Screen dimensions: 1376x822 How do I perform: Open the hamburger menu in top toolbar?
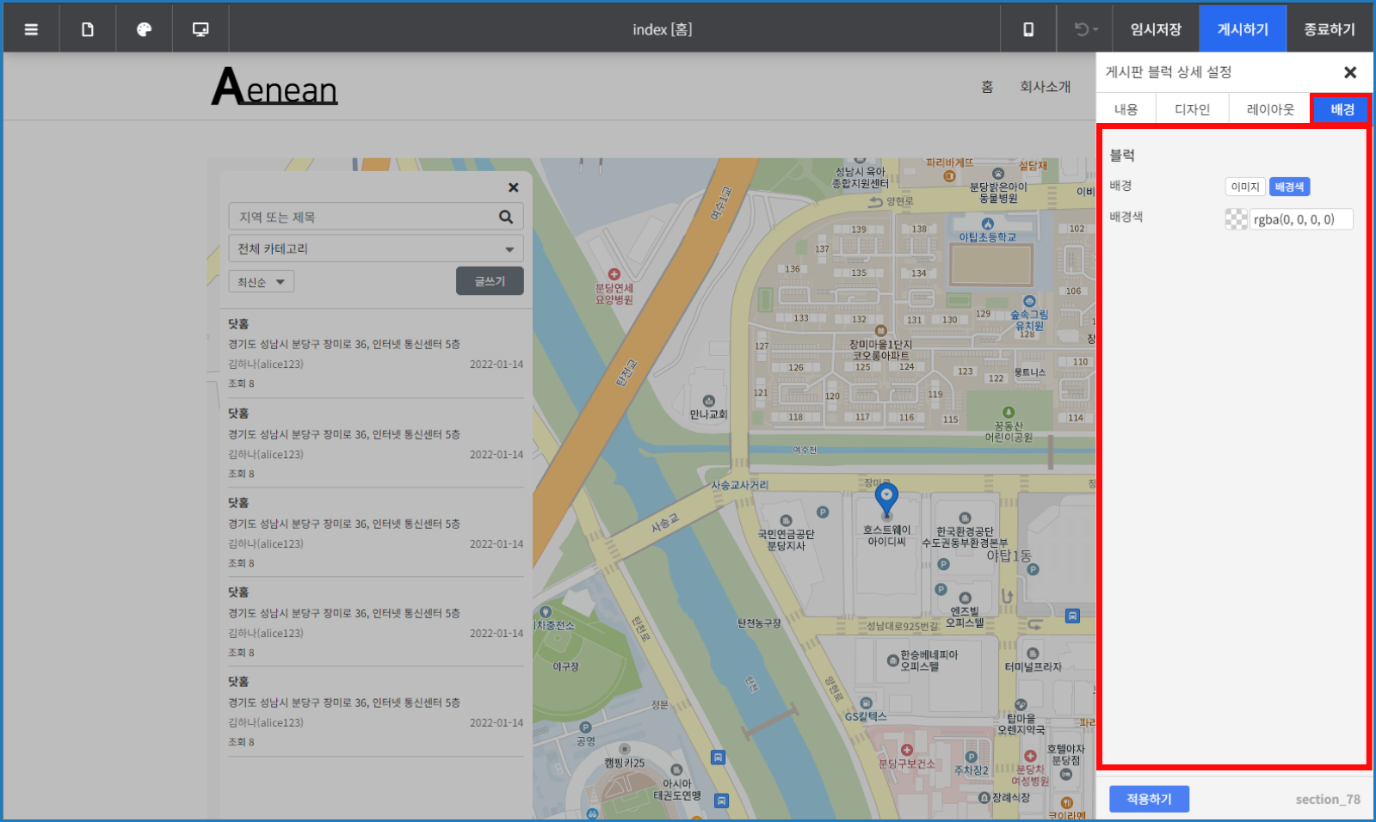31,29
